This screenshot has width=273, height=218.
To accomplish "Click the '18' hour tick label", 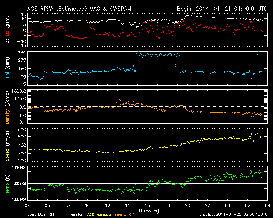I will click(x=168, y=205).
